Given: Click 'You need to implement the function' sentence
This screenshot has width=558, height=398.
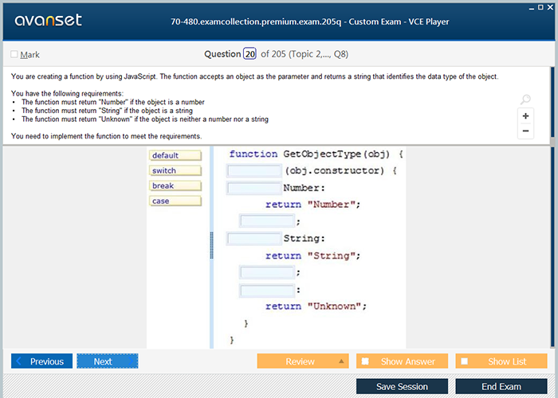Looking at the screenshot, I should (x=106, y=136).
